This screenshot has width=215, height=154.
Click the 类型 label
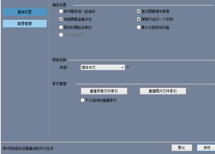(x=64, y=67)
